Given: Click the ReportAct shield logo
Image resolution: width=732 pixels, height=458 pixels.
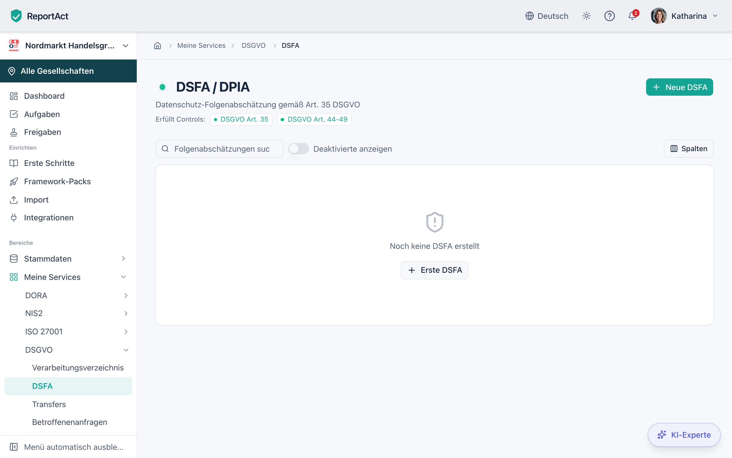Looking at the screenshot, I should click(x=16, y=16).
